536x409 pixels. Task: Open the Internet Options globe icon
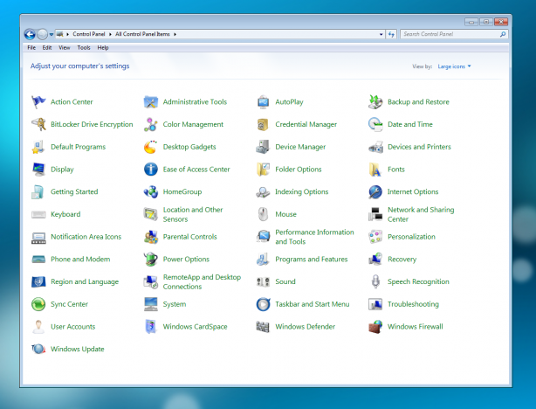click(375, 191)
